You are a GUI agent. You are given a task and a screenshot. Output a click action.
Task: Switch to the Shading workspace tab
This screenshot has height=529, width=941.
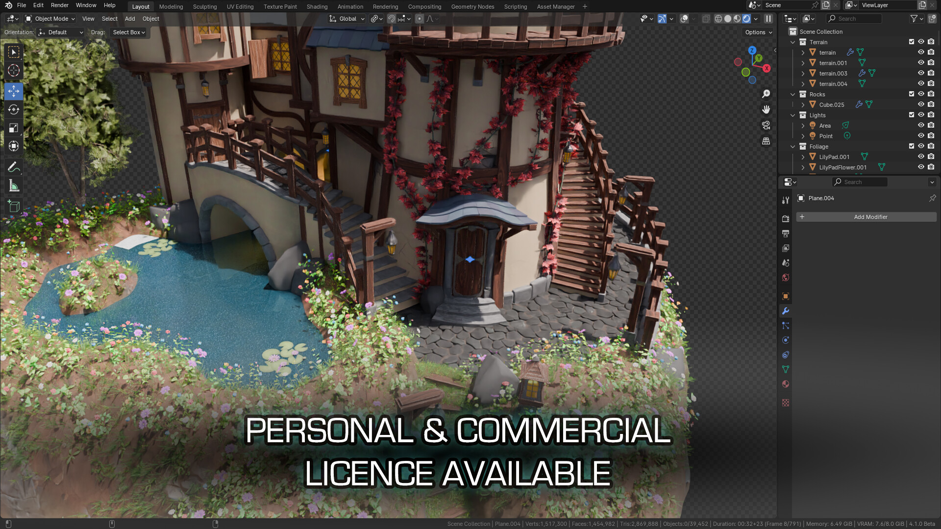pos(317,6)
